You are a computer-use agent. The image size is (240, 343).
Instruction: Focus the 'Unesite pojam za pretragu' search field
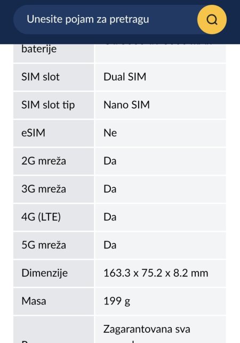pyautogui.click(x=105, y=19)
